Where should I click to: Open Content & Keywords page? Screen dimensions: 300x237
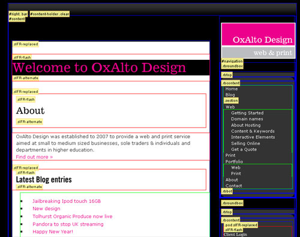253,131
